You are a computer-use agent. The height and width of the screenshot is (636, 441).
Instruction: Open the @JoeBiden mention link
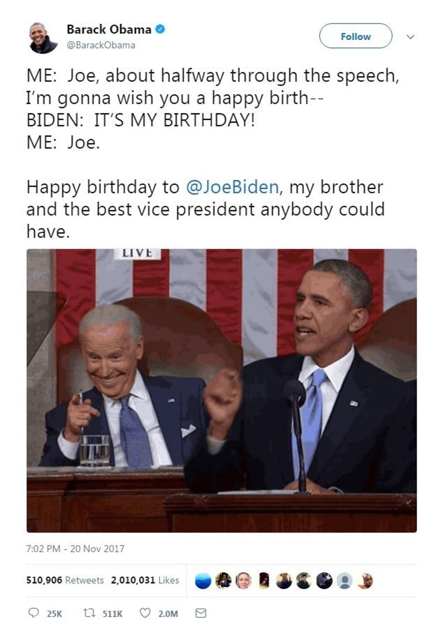[232, 187]
